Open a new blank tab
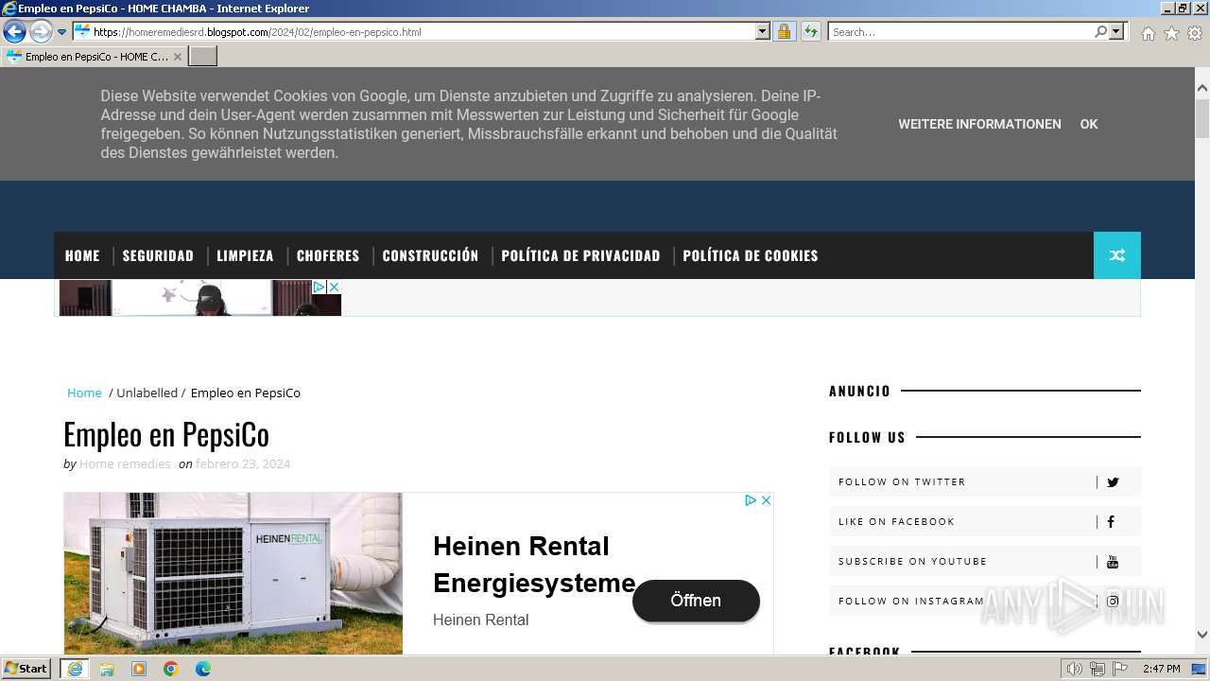The width and height of the screenshot is (1210, 681). (203, 56)
